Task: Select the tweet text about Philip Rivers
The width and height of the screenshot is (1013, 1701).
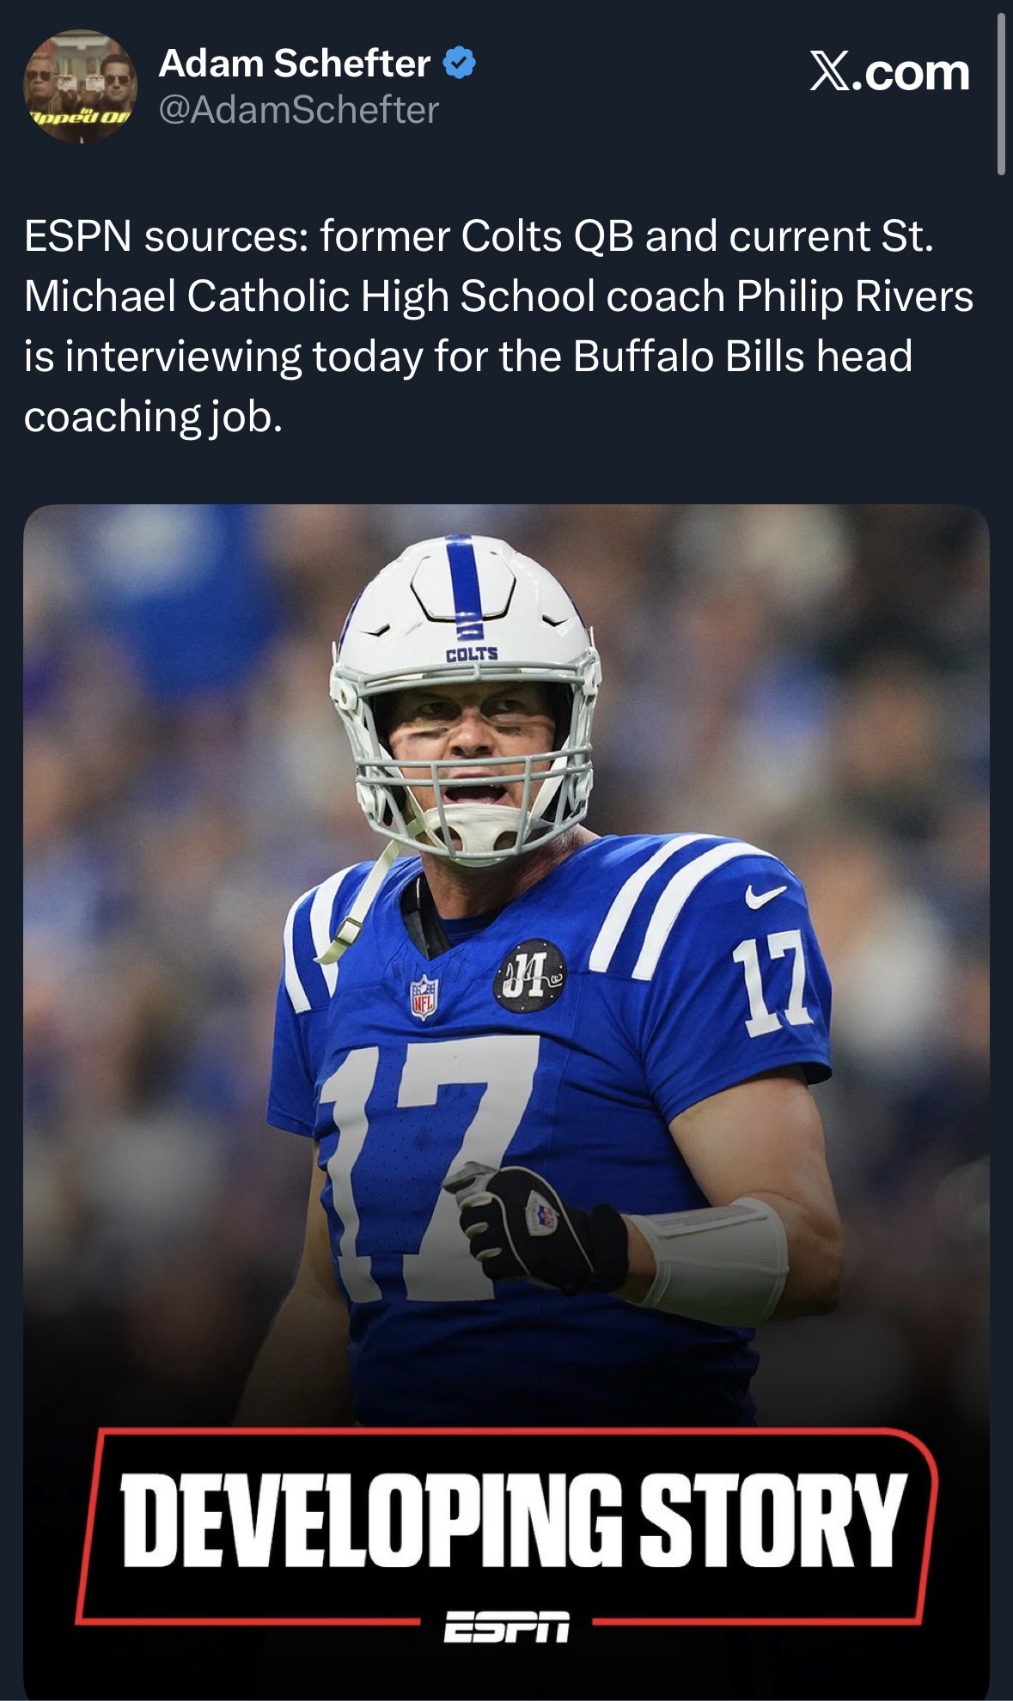Action: pyautogui.click(x=498, y=326)
